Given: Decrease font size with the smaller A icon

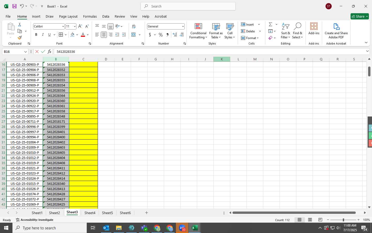Looking at the screenshot, I should pos(87,26).
